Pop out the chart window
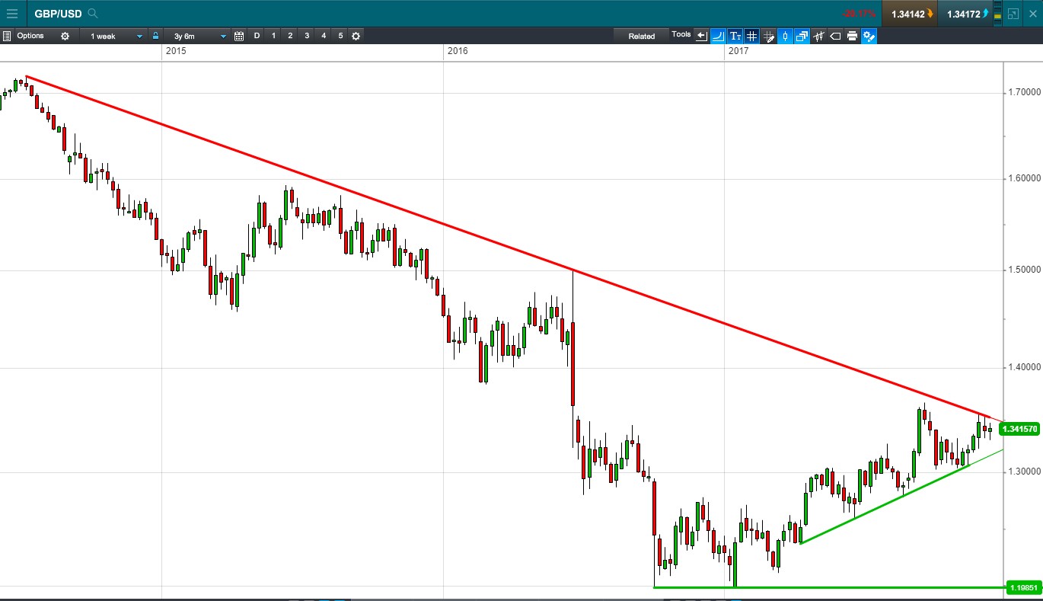 1013,14
